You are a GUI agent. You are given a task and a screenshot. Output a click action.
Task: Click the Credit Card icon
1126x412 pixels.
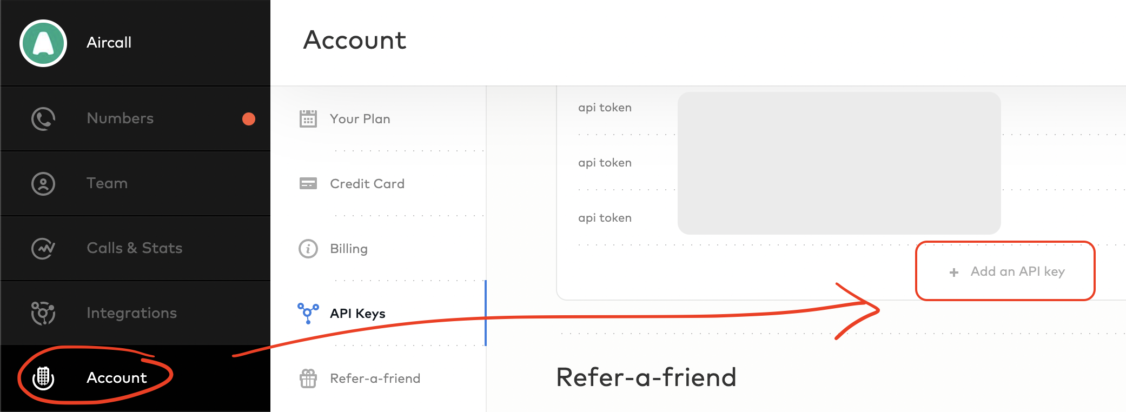[308, 184]
